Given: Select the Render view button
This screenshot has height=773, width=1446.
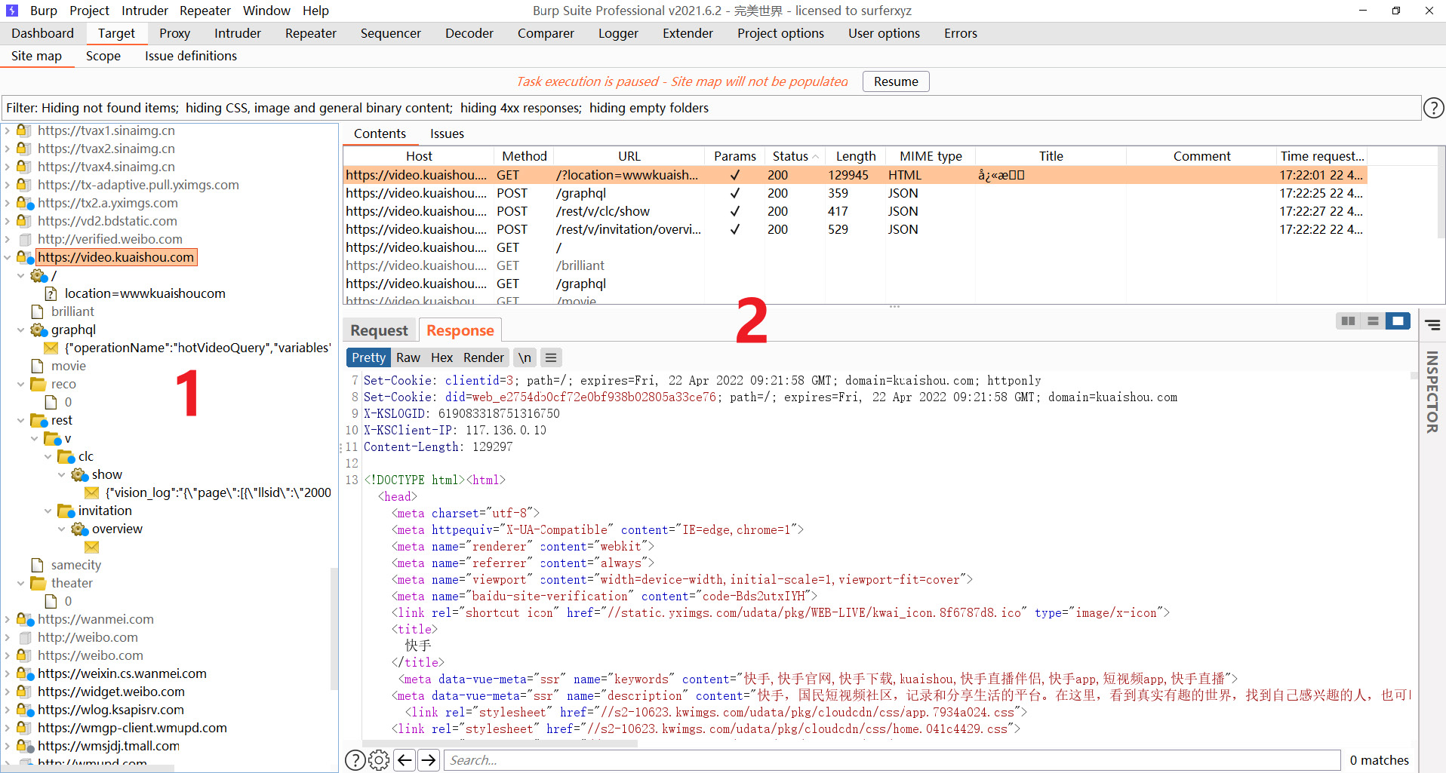Looking at the screenshot, I should [483, 357].
